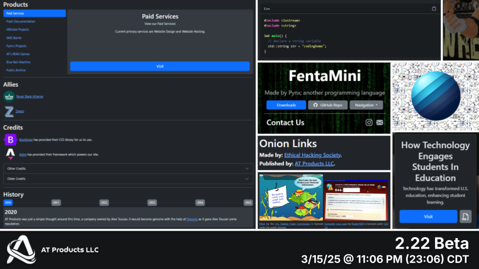Open the computer virus scam screenshot
This screenshot has height=269, width=479.
click(356, 200)
